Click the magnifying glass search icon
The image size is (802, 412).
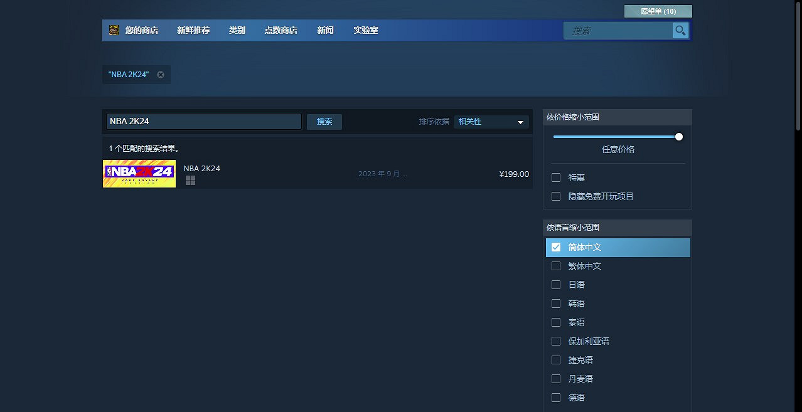680,29
